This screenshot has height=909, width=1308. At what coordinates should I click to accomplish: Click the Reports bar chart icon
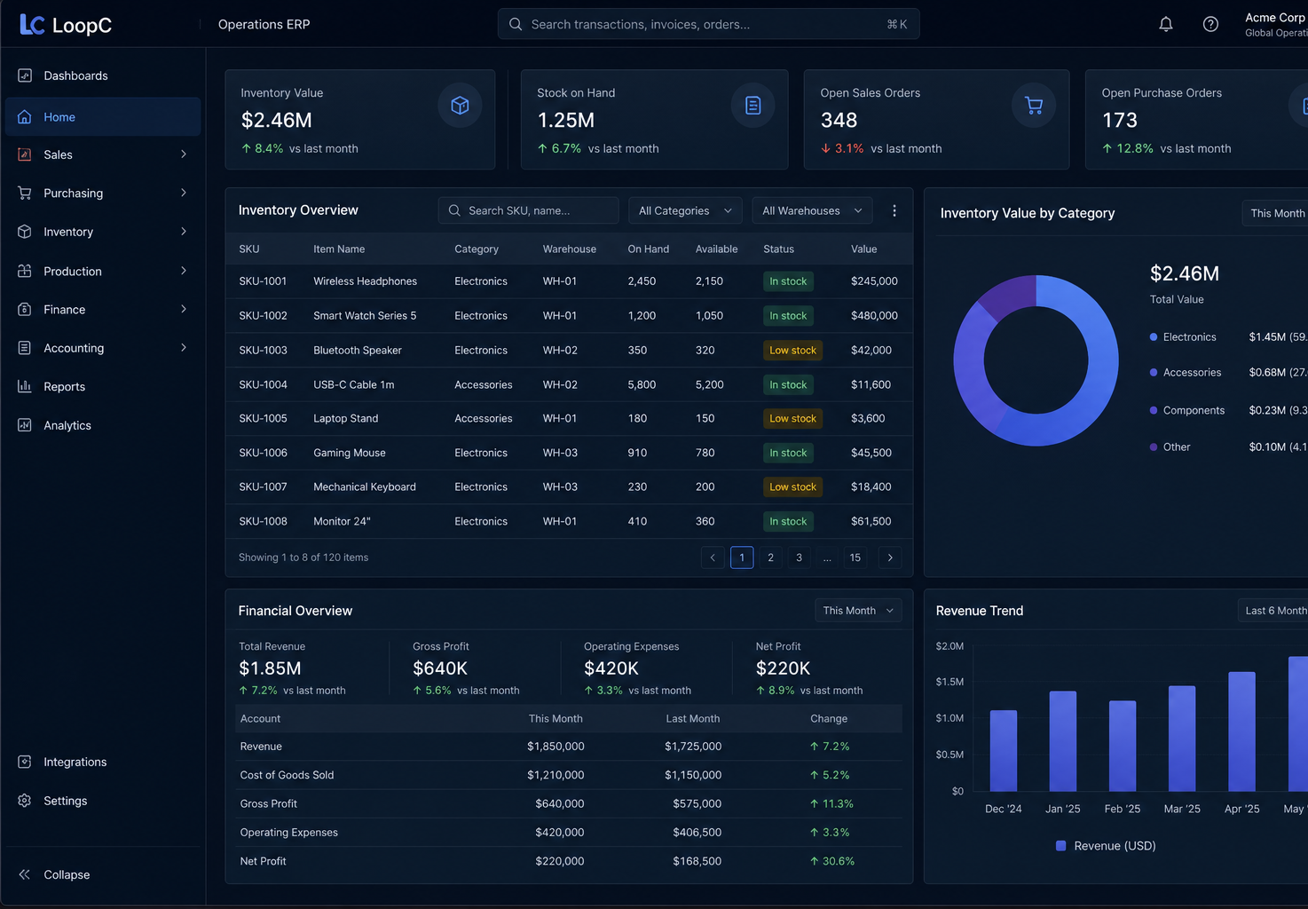(x=25, y=386)
